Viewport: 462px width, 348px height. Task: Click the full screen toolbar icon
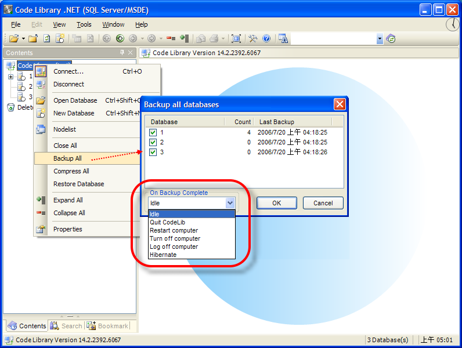click(x=236, y=38)
